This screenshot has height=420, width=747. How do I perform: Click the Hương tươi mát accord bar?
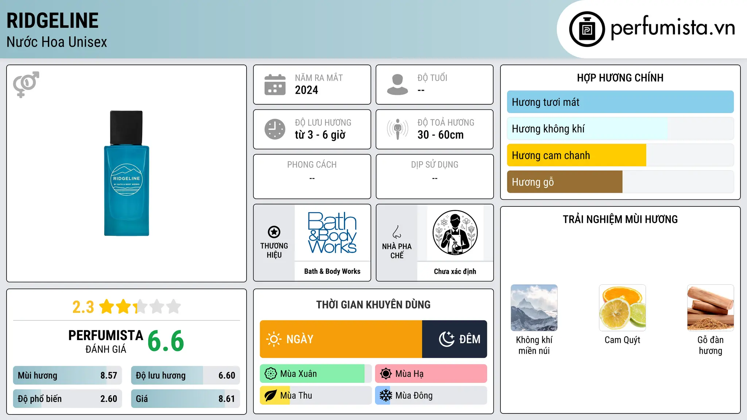click(x=620, y=102)
